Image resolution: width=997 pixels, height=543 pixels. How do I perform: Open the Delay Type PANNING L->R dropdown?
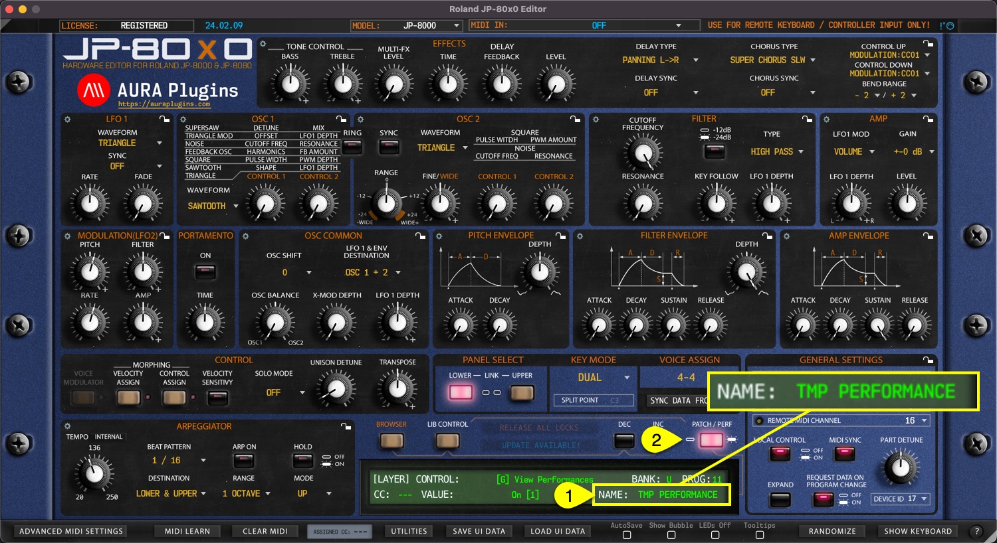tap(660, 60)
